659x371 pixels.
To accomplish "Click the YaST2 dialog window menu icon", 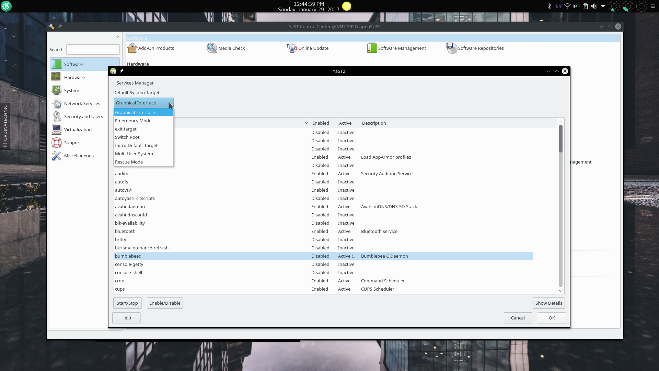I will [x=113, y=71].
